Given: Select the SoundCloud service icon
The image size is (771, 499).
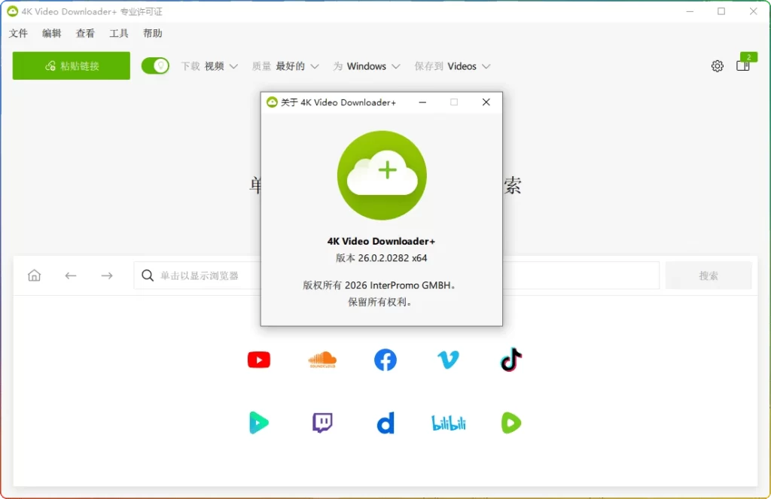Looking at the screenshot, I should (x=322, y=360).
